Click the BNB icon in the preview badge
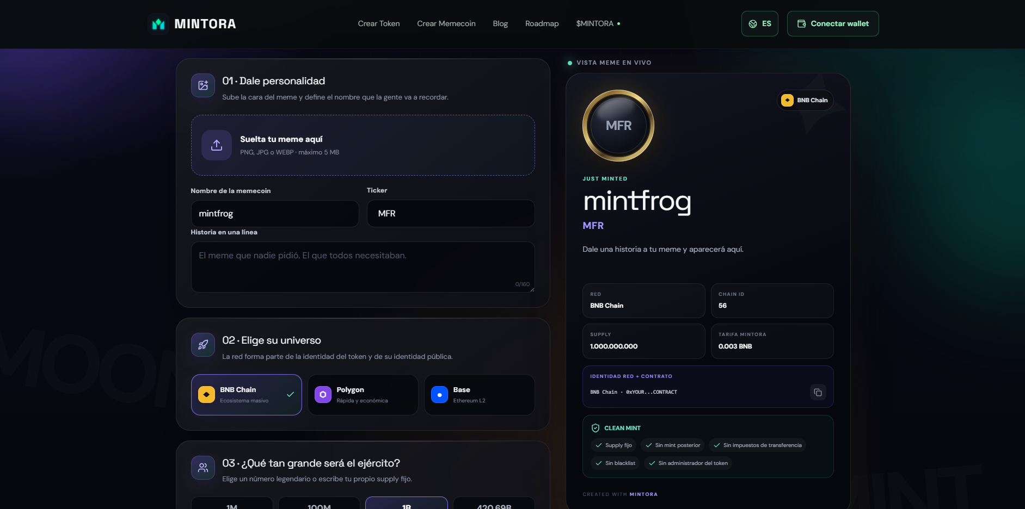The width and height of the screenshot is (1025, 509). click(x=787, y=100)
